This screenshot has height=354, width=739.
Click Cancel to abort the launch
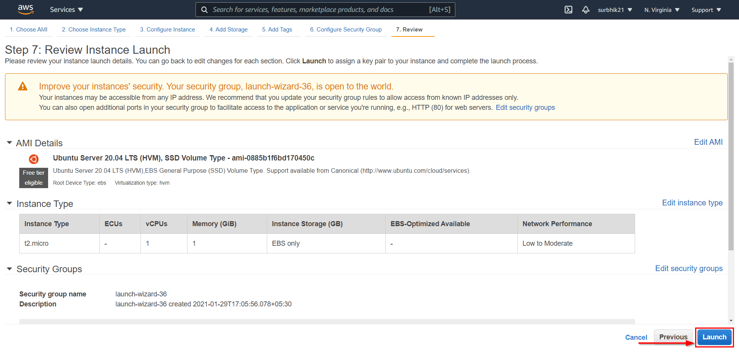pyautogui.click(x=636, y=337)
